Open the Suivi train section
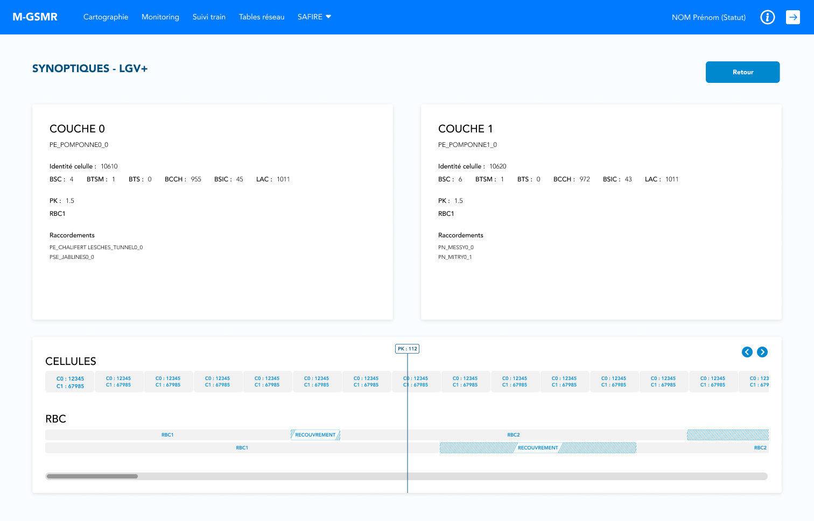Screen dimensions: 814x521 click(x=209, y=17)
